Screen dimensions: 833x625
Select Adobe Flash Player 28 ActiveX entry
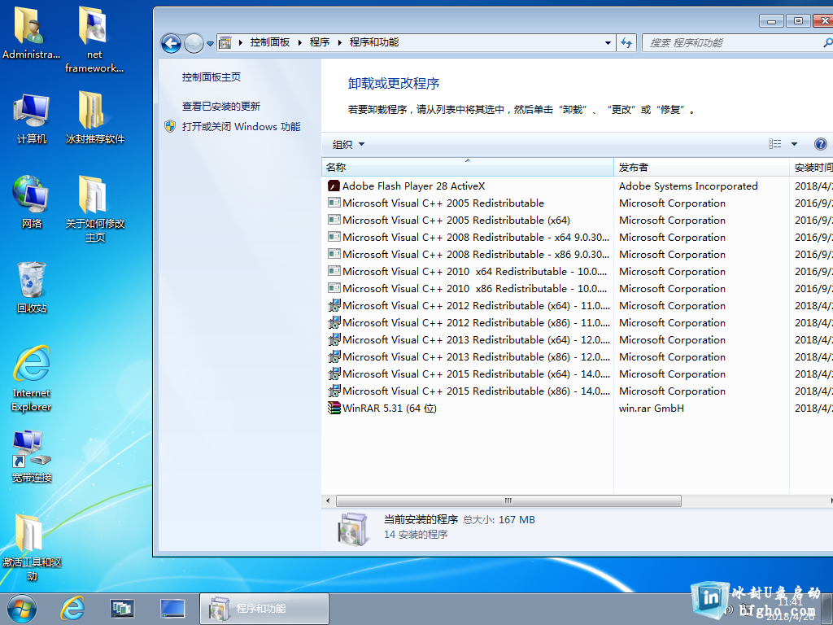pos(414,186)
